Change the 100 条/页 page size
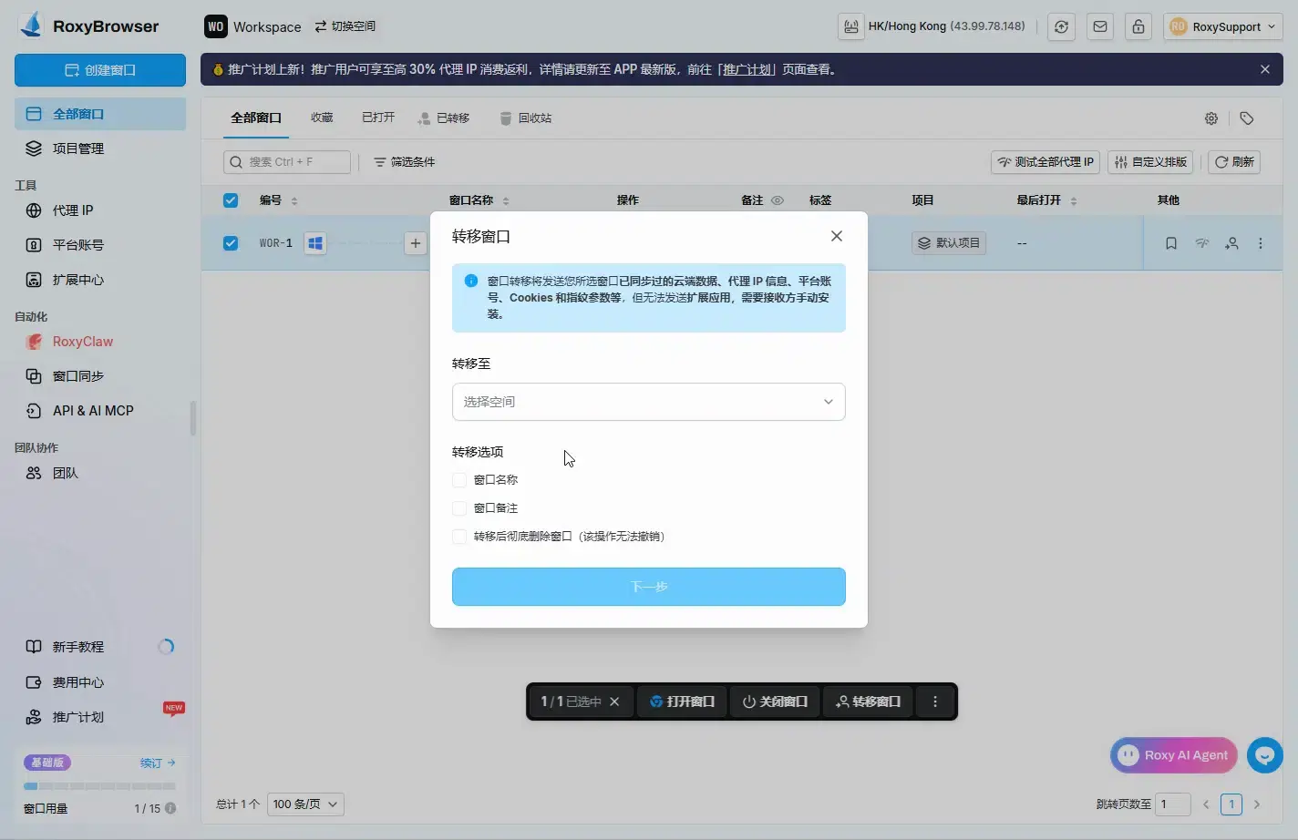1298x840 pixels. click(x=304, y=804)
